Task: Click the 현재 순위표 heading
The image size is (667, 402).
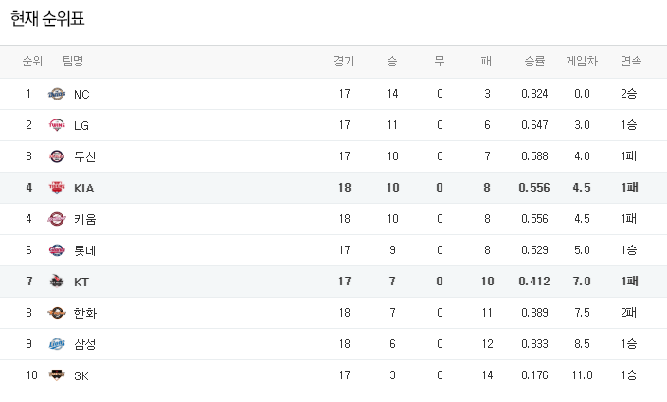Action: 47,19
